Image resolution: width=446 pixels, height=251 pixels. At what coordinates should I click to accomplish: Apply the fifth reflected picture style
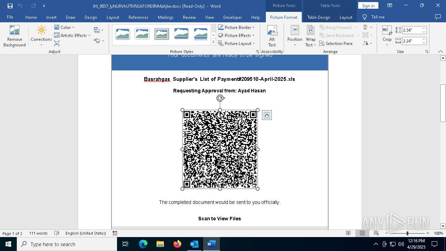click(x=201, y=34)
